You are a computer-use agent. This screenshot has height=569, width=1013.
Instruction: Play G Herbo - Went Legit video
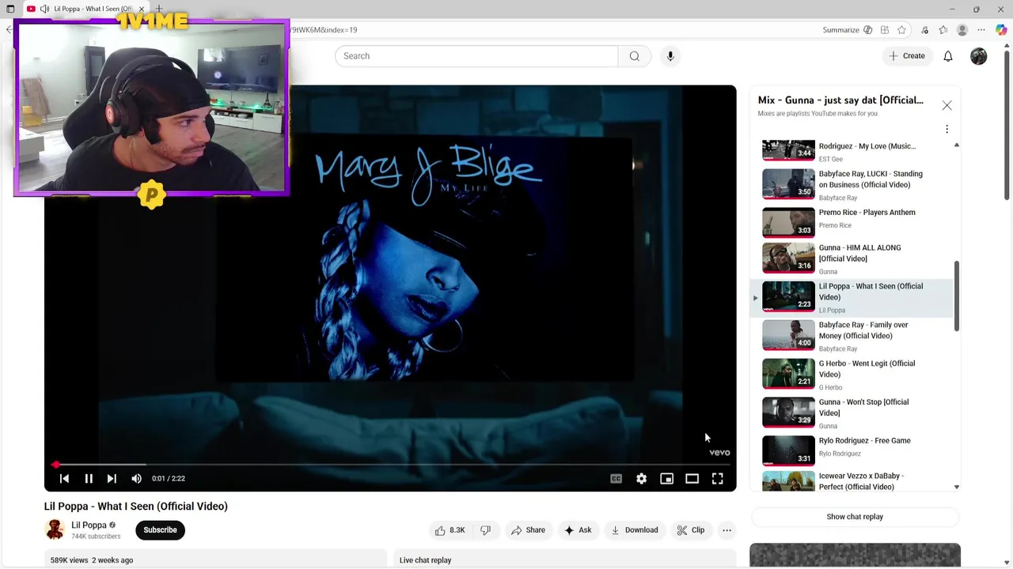click(852, 375)
